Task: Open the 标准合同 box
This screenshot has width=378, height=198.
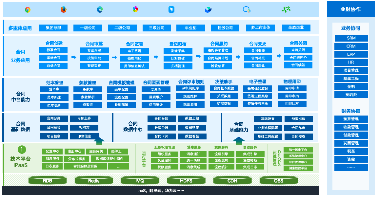Action: pyautogui.click(x=53, y=50)
